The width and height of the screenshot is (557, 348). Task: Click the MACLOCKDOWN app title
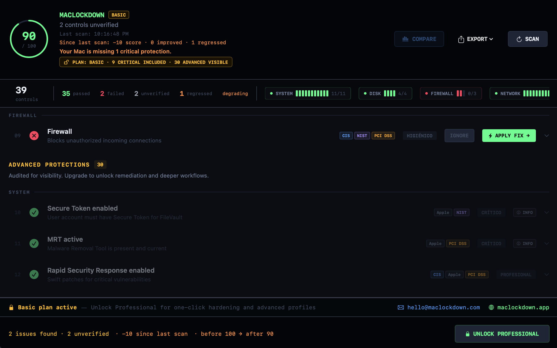(82, 15)
